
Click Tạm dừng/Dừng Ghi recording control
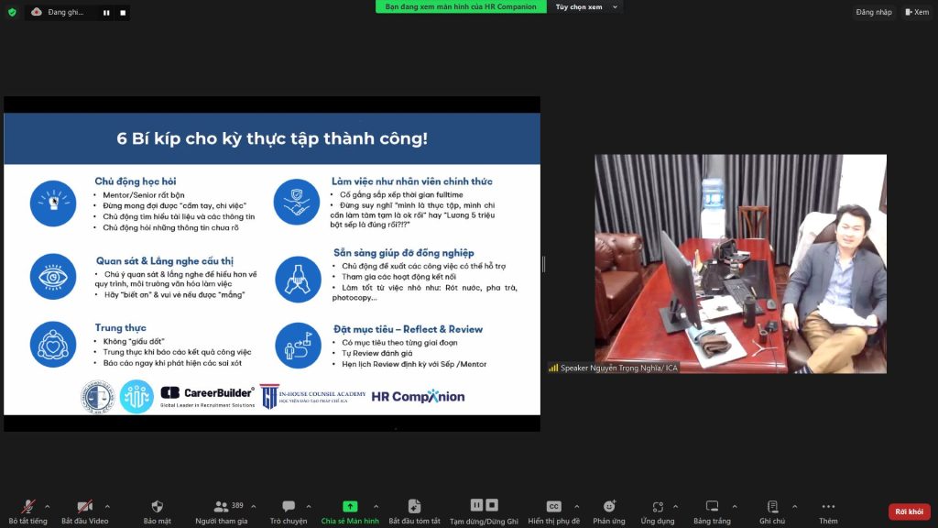[484, 506]
